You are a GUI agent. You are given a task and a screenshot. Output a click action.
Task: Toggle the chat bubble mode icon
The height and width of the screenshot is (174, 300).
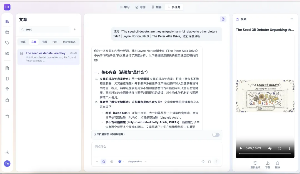[104, 162]
